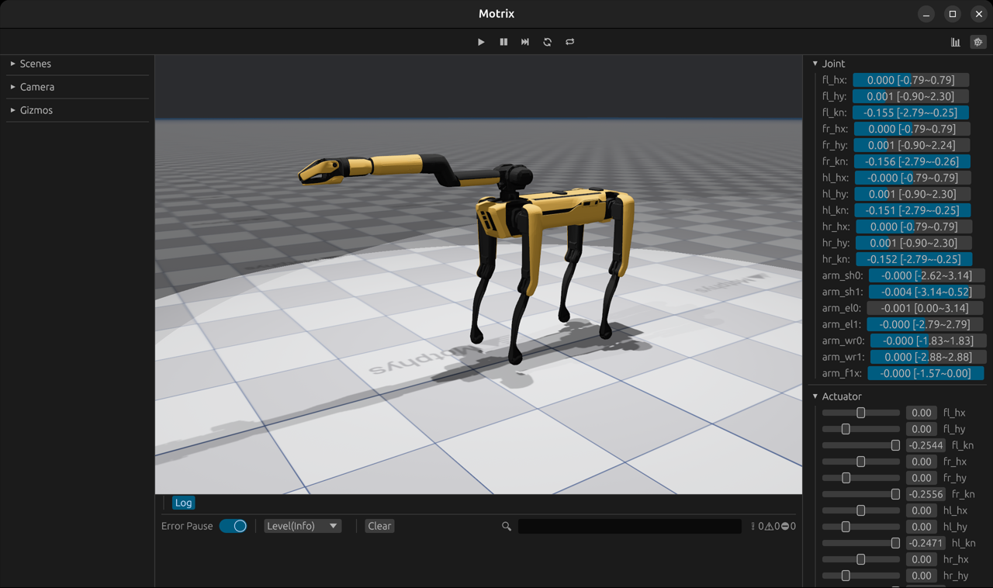993x588 pixels.
Task: Open the Level(Info) dropdown
Action: click(x=303, y=526)
